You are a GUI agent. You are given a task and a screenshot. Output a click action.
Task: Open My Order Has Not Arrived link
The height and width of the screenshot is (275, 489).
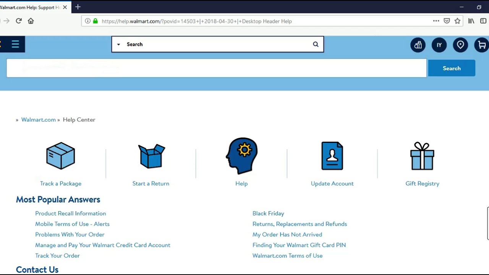287,235
